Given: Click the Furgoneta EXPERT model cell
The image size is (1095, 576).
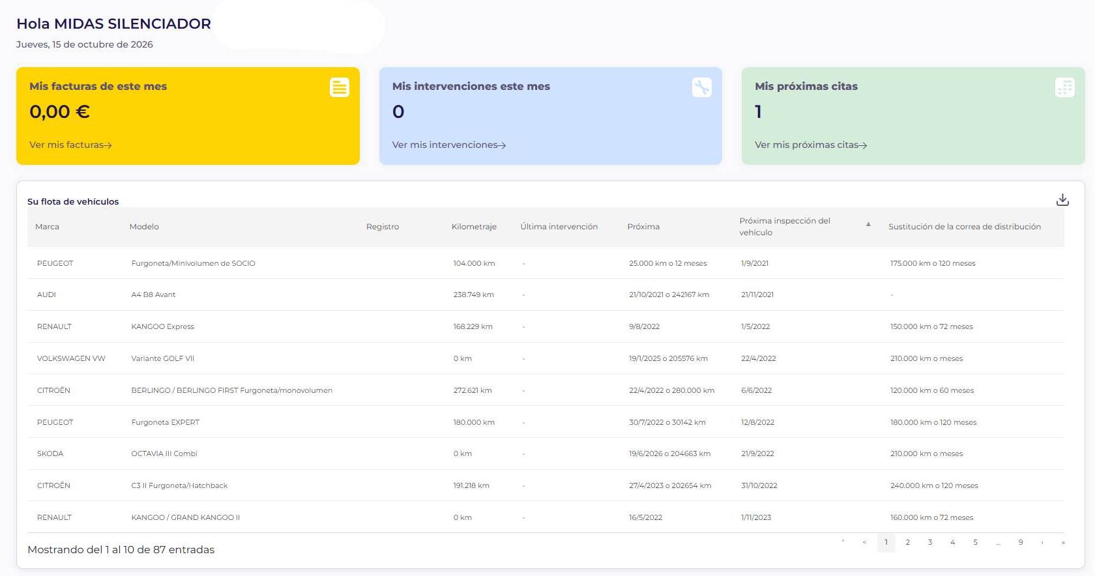Looking at the screenshot, I should tap(165, 422).
